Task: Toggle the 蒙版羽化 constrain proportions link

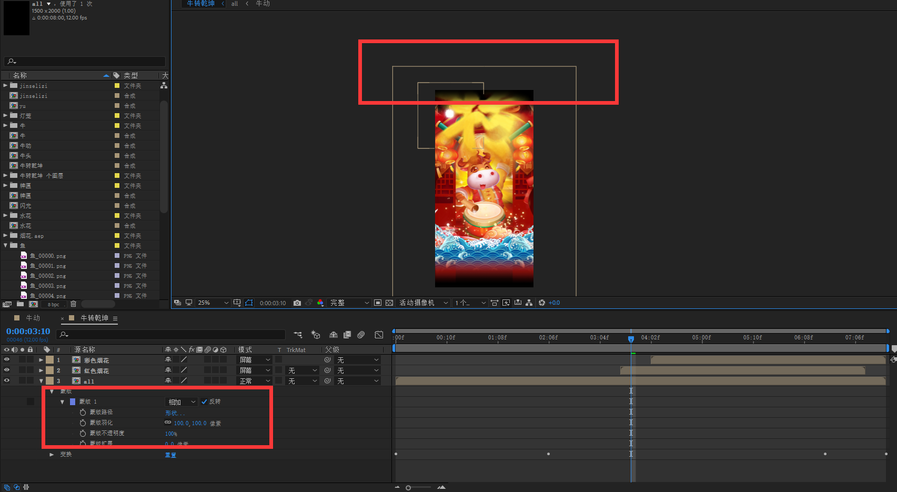Action: [x=168, y=423]
